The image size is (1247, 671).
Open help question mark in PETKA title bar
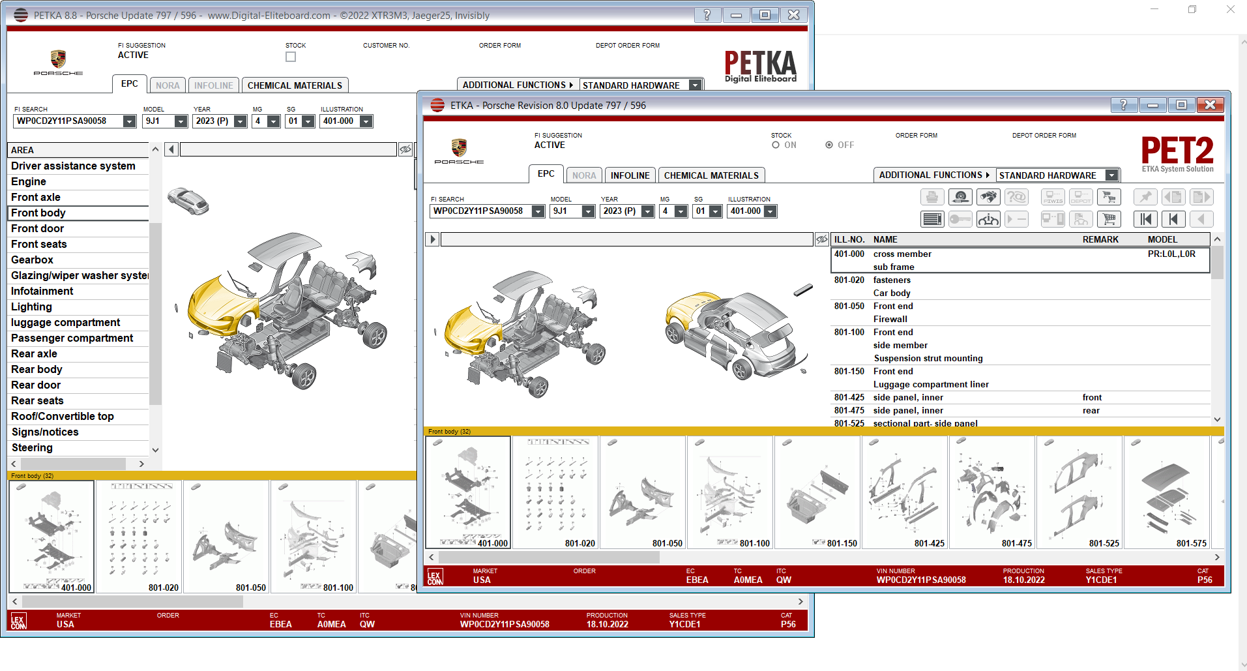tap(707, 15)
